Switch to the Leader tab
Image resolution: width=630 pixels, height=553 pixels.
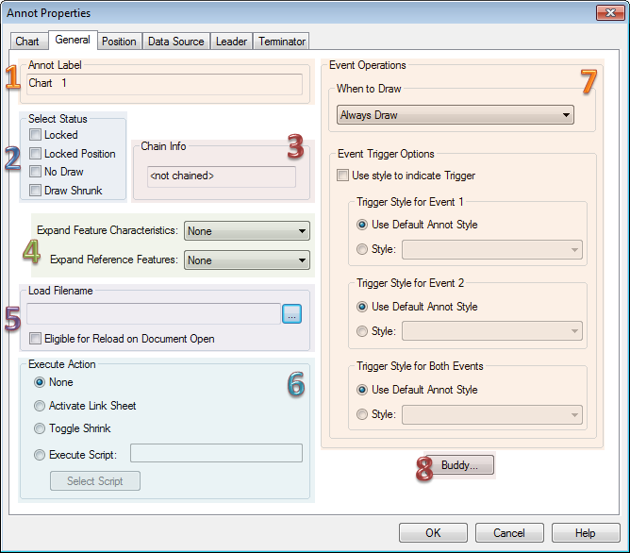point(231,42)
